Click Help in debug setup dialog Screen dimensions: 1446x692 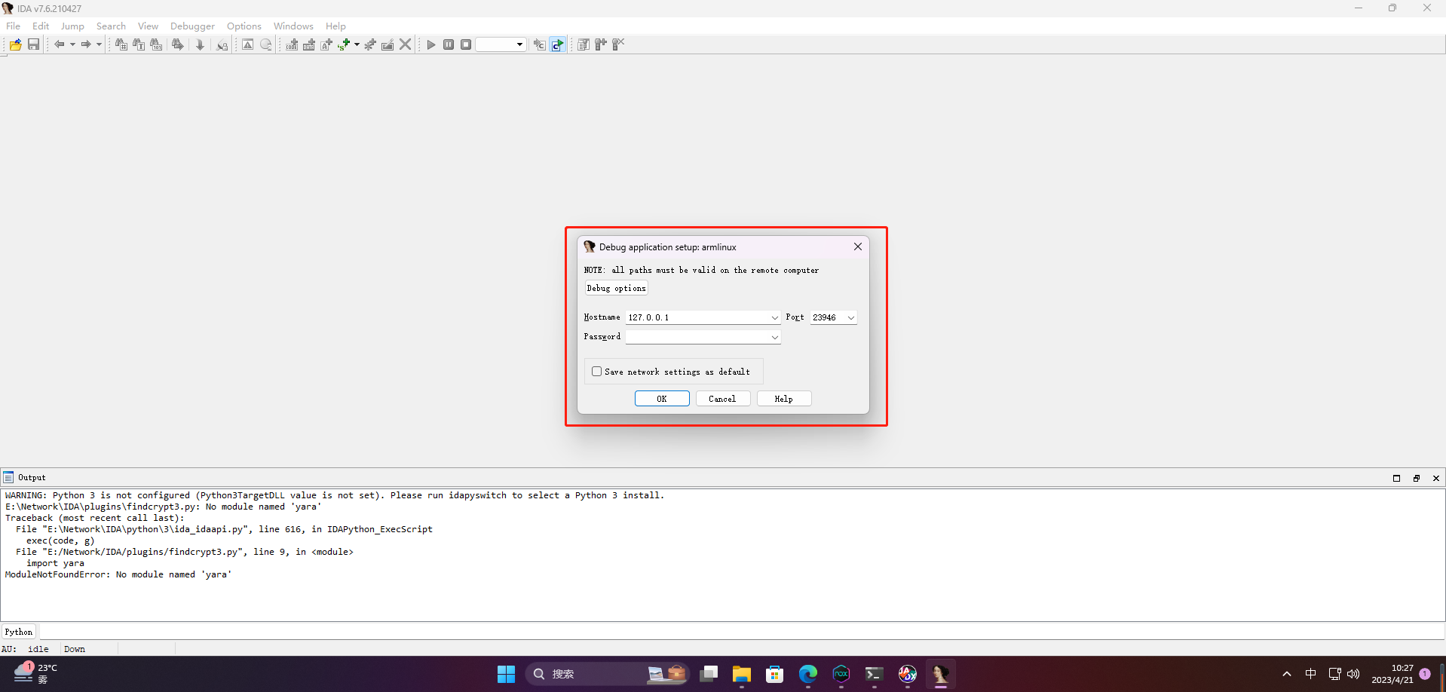point(784,399)
